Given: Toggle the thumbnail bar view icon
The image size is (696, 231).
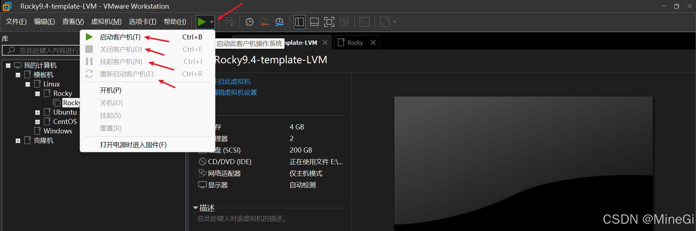Looking at the screenshot, I should tap(314, 22).
